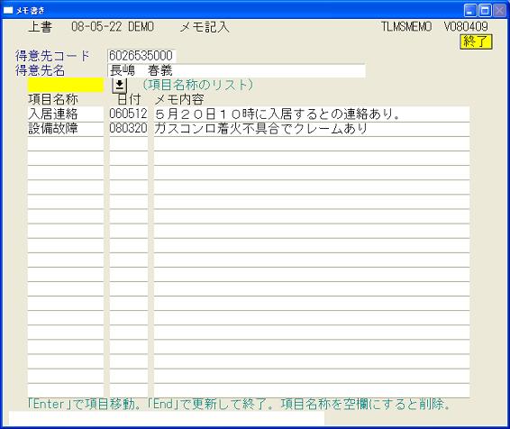The height and width of the screenshot is (429, 510).
Task: Click the empty third row date cell
Action: (129, 143)
